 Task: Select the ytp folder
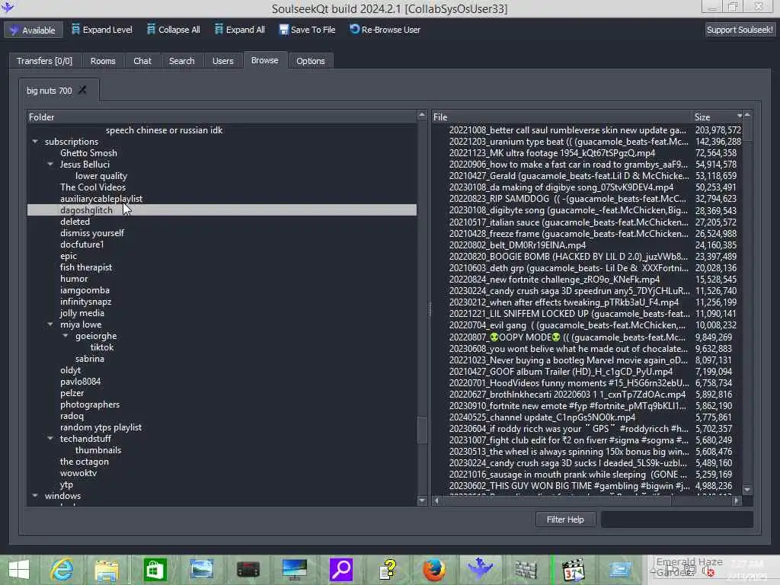[66, 485]
